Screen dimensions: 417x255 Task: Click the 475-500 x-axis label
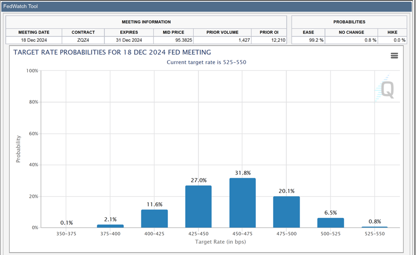[287, 234]
